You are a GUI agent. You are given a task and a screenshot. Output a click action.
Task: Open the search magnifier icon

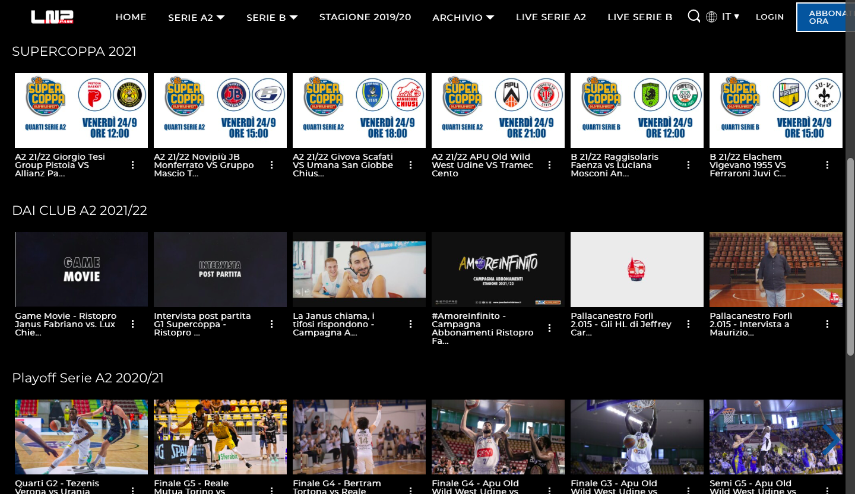click(x=693, y=17)
